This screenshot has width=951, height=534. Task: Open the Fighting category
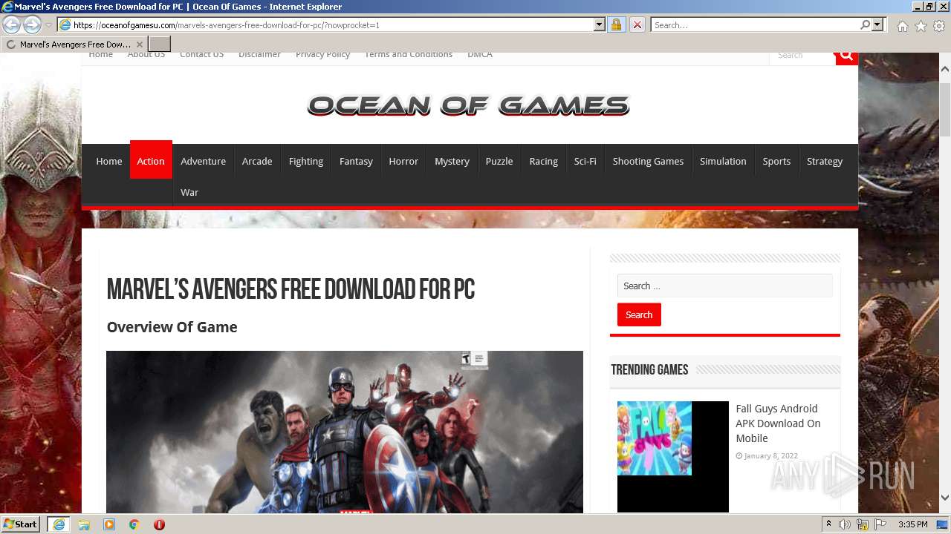pyautogui.click(x=306, y=161)
